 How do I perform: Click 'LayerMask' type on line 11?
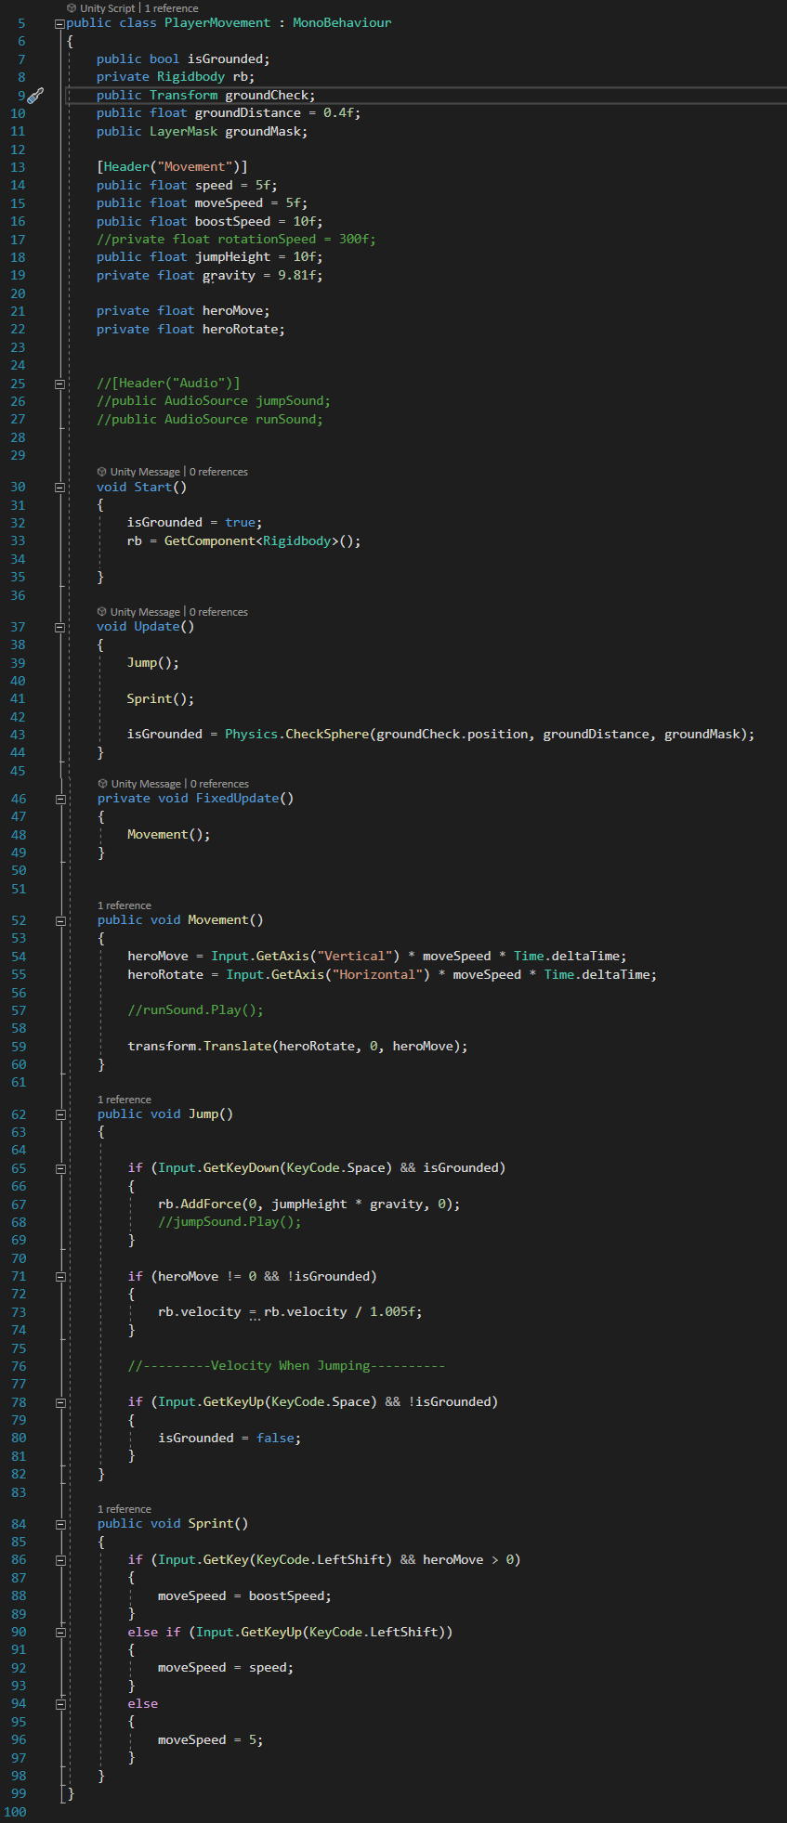(183, 131)
